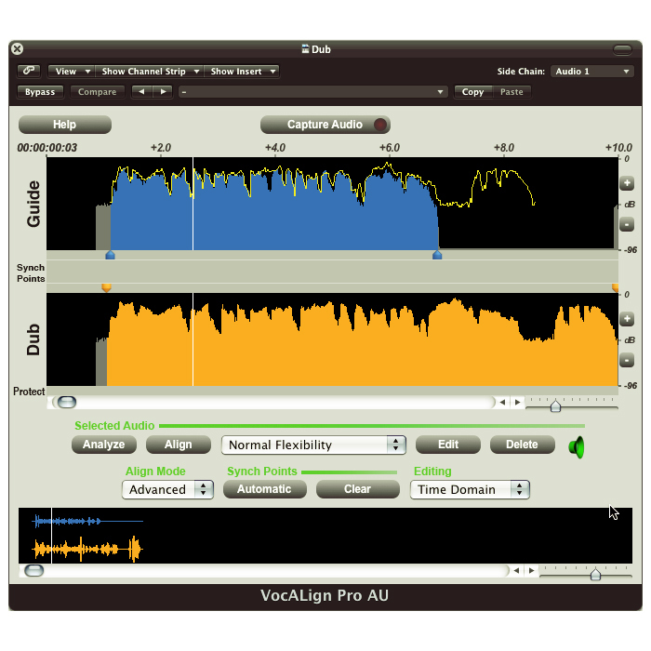Toggle the Bypass button
The height and width of the screenshot is (651, 651).
pos(40,92)
